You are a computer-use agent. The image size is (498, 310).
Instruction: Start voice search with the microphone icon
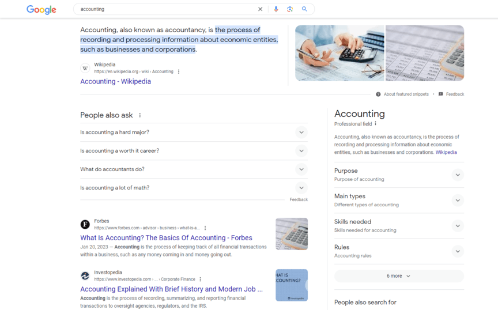276,9
